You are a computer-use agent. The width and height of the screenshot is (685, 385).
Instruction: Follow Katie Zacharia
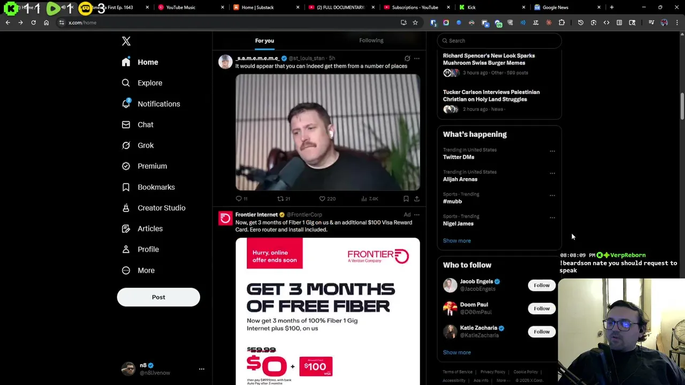click(541, 332)
